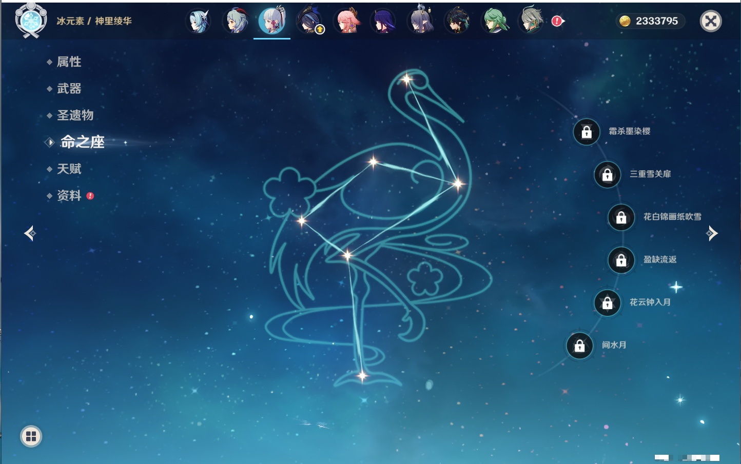Select the locked 三重雪关扉 constellation node
The image size is (741, 464).
607,174
